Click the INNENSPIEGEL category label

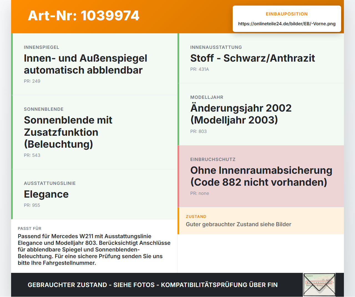click(x=42, y=47)
